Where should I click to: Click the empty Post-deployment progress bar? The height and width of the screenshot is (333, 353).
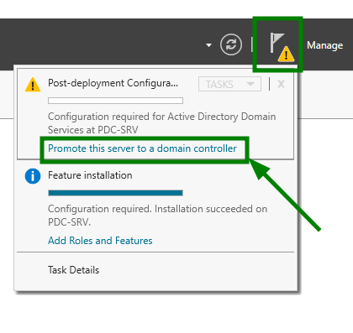tap(115, 101)
